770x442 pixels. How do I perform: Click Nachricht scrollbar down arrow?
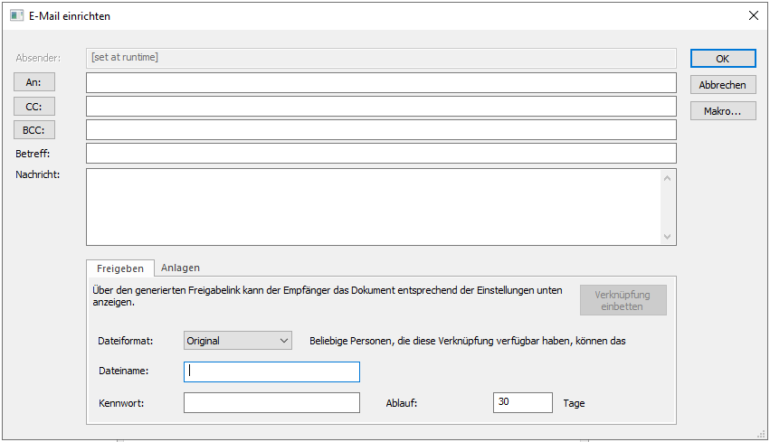tap(668, 237)
